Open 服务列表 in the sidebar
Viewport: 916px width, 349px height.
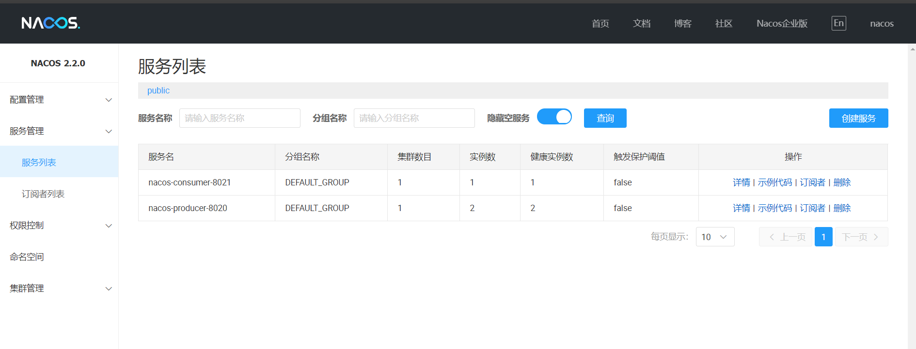(x=59, y=162)
